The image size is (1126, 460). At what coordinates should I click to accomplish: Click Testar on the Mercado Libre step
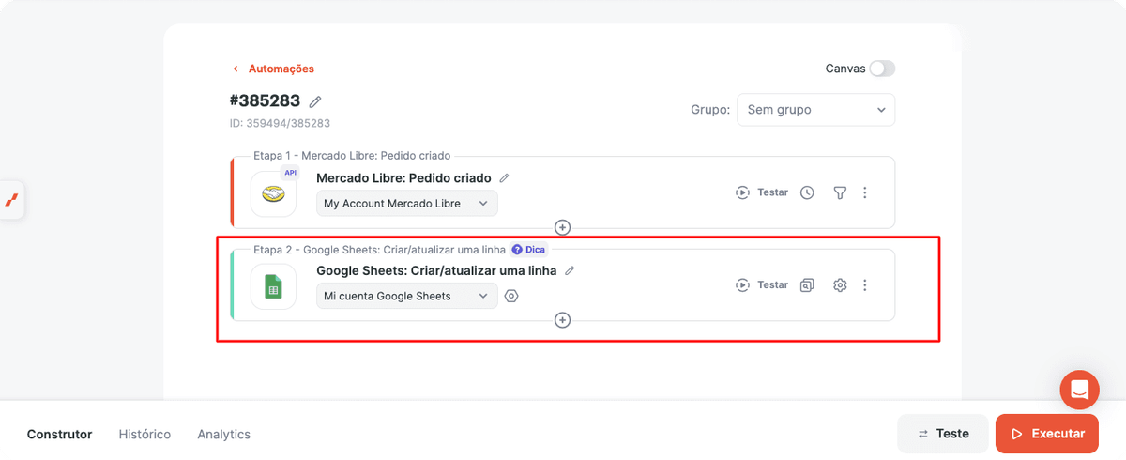click(x=762, y=192)
